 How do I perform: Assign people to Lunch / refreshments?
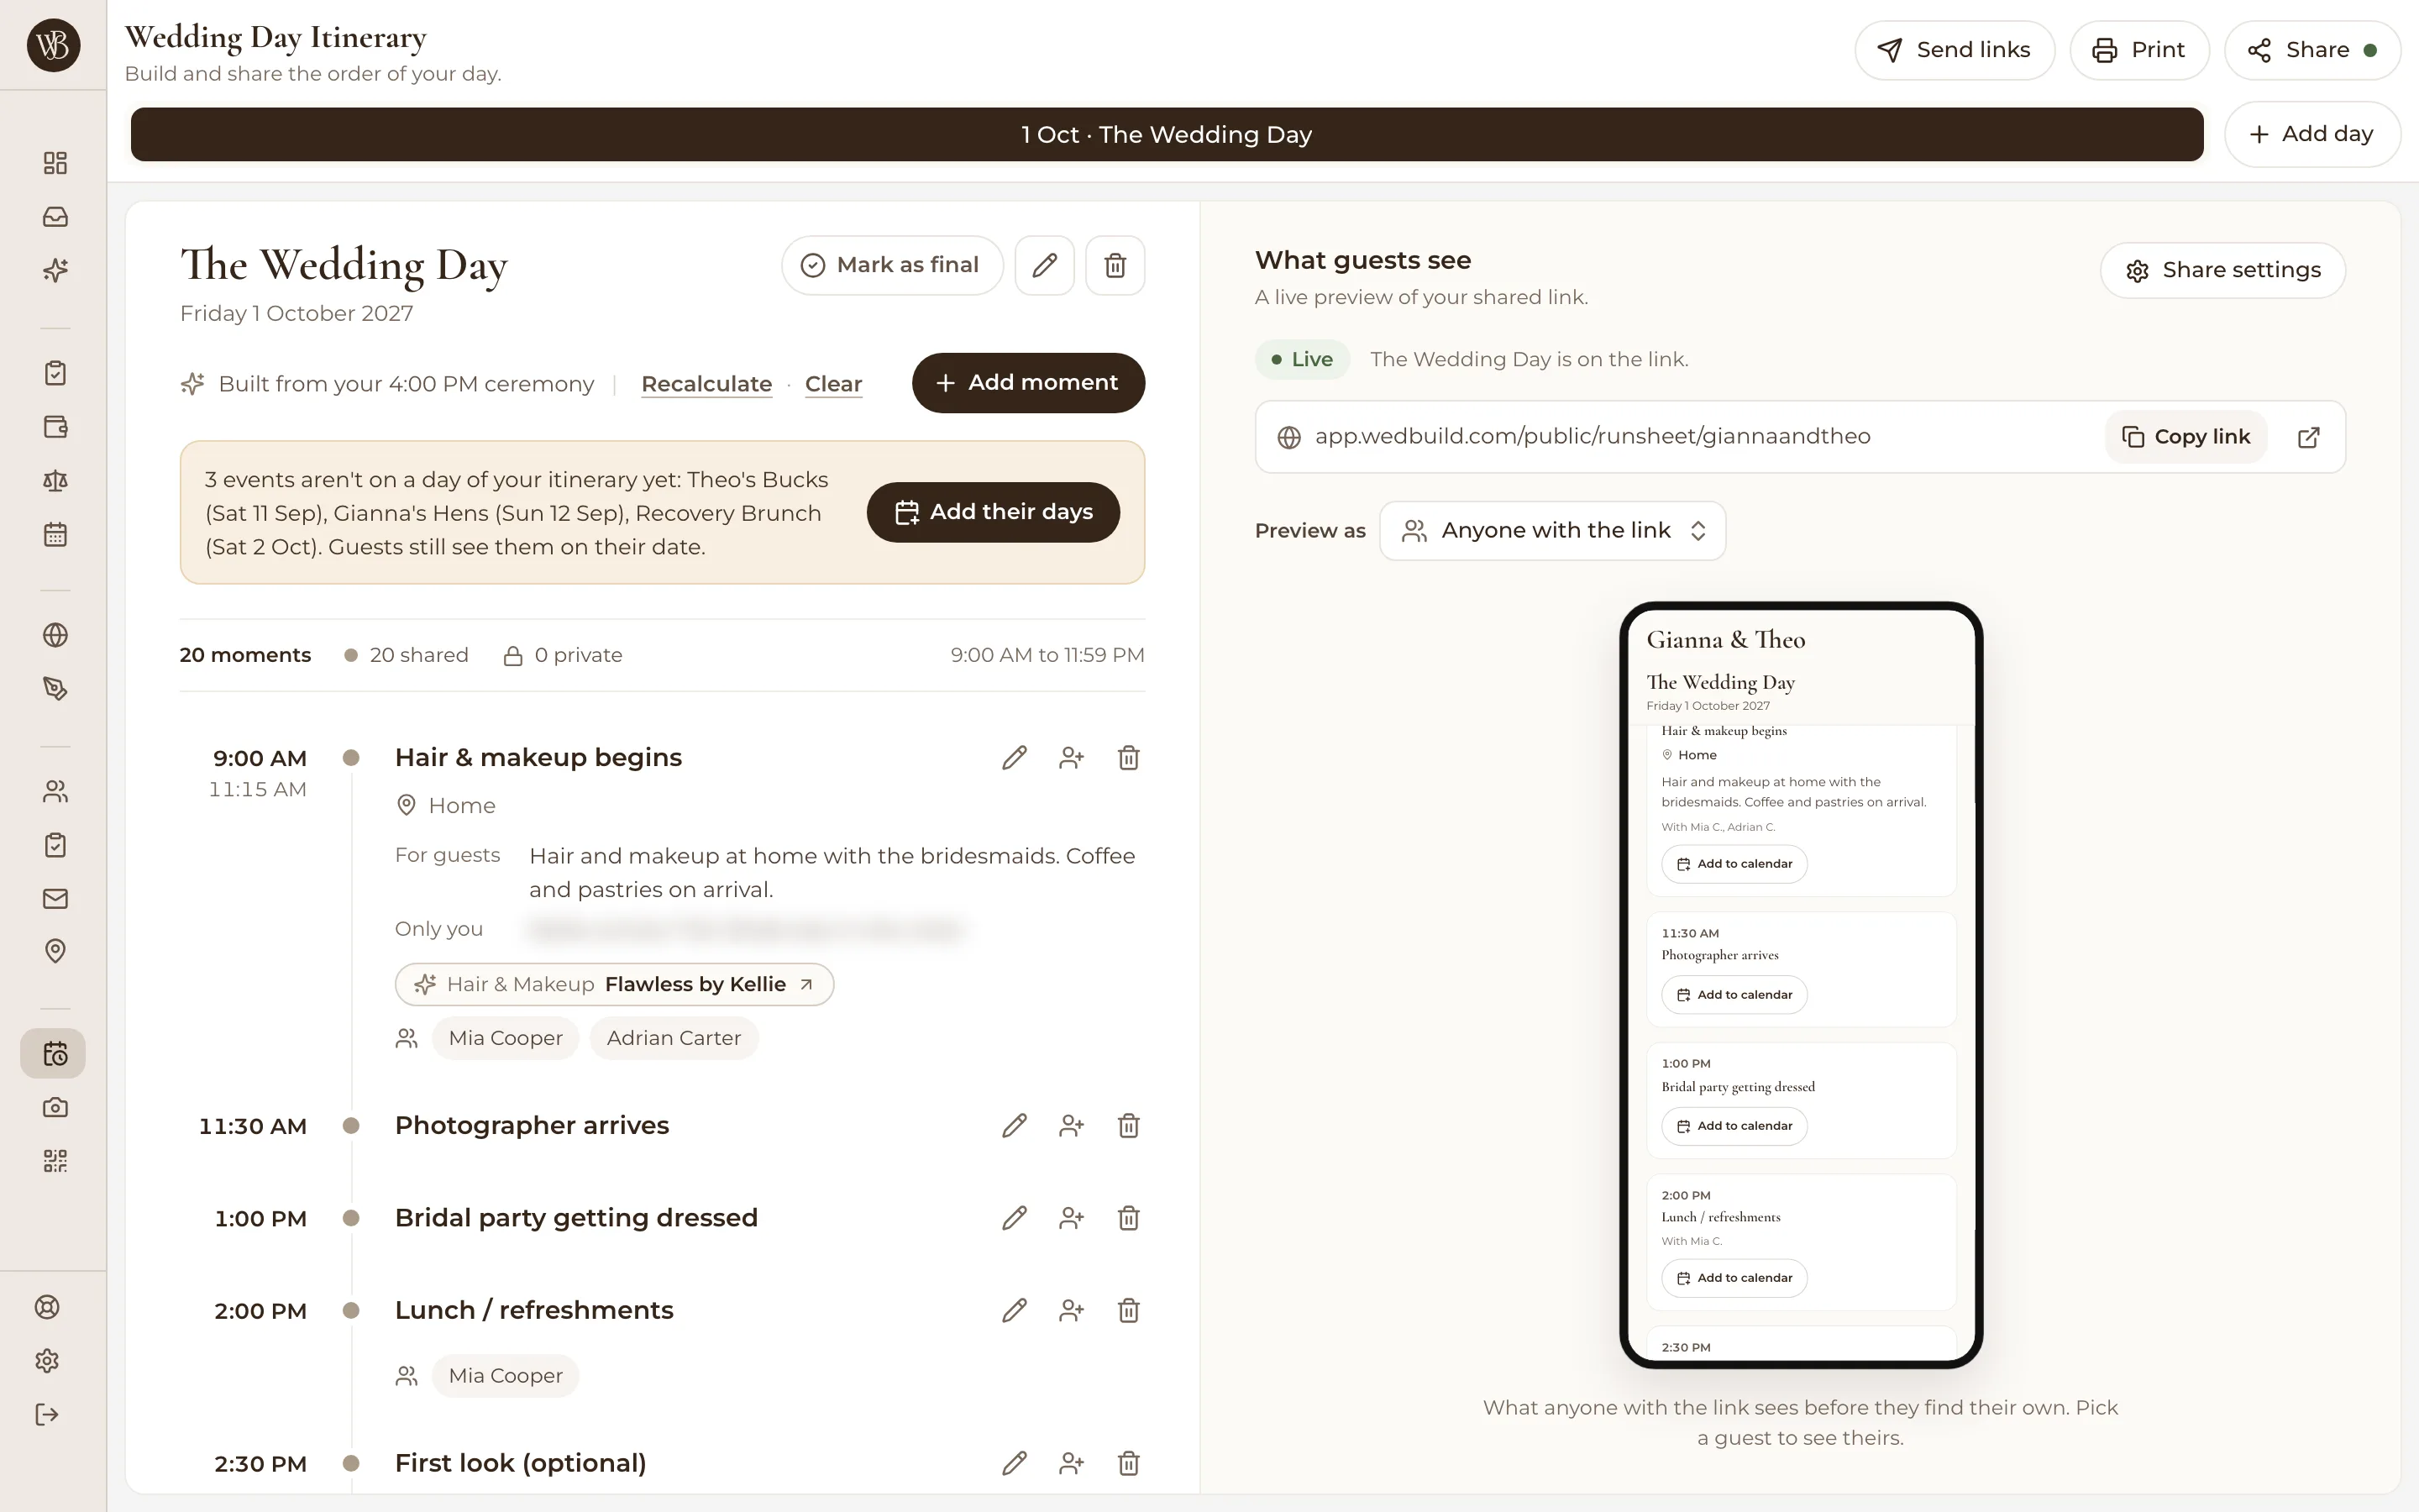click(x=1072, y=1310)
